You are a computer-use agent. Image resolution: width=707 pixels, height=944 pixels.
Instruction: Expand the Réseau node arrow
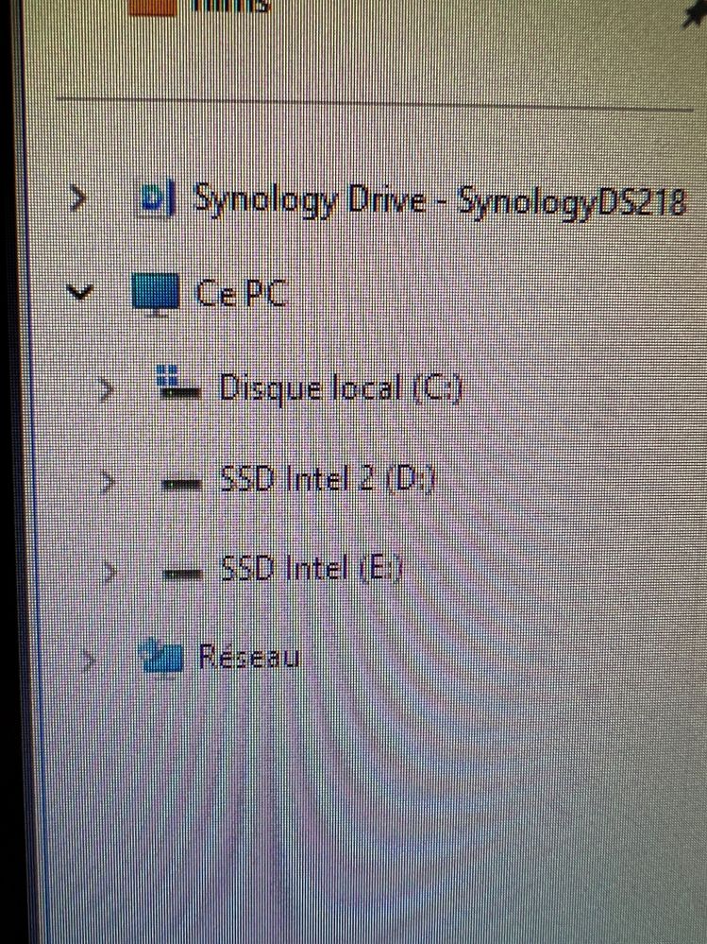coord(90,660)
